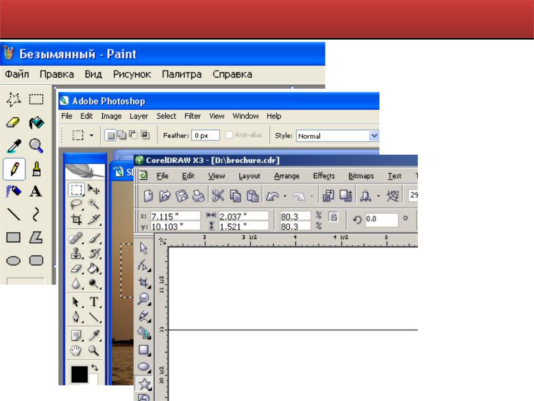
Task: Choose the Brush tool in Paint
Action: pyautogui.click(x=36, y=169)
